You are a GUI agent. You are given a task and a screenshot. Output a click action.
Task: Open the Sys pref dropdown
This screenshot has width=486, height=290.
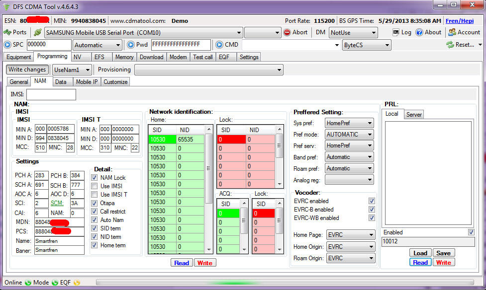tap(349, 123)
